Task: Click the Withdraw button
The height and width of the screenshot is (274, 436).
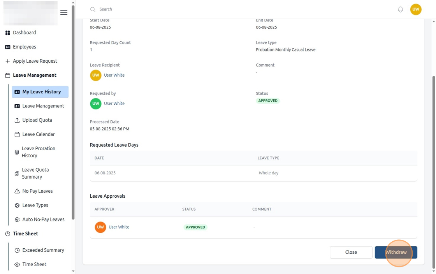Action: 396,252
